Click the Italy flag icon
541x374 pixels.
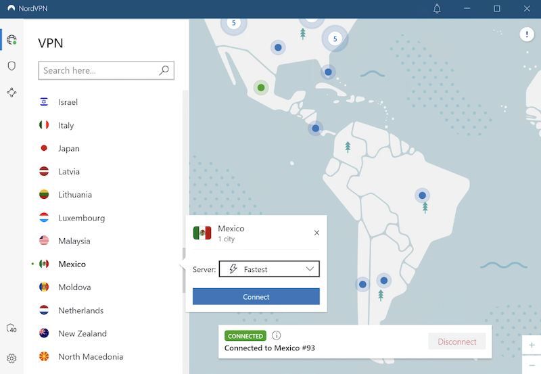pos(44,125)
